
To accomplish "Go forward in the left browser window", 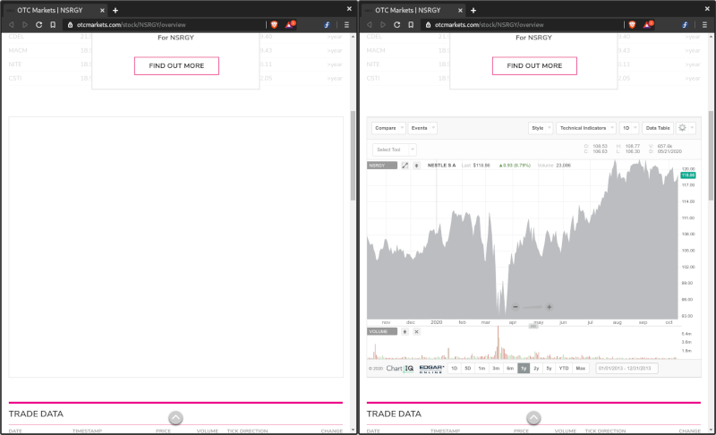I will 25,25.
